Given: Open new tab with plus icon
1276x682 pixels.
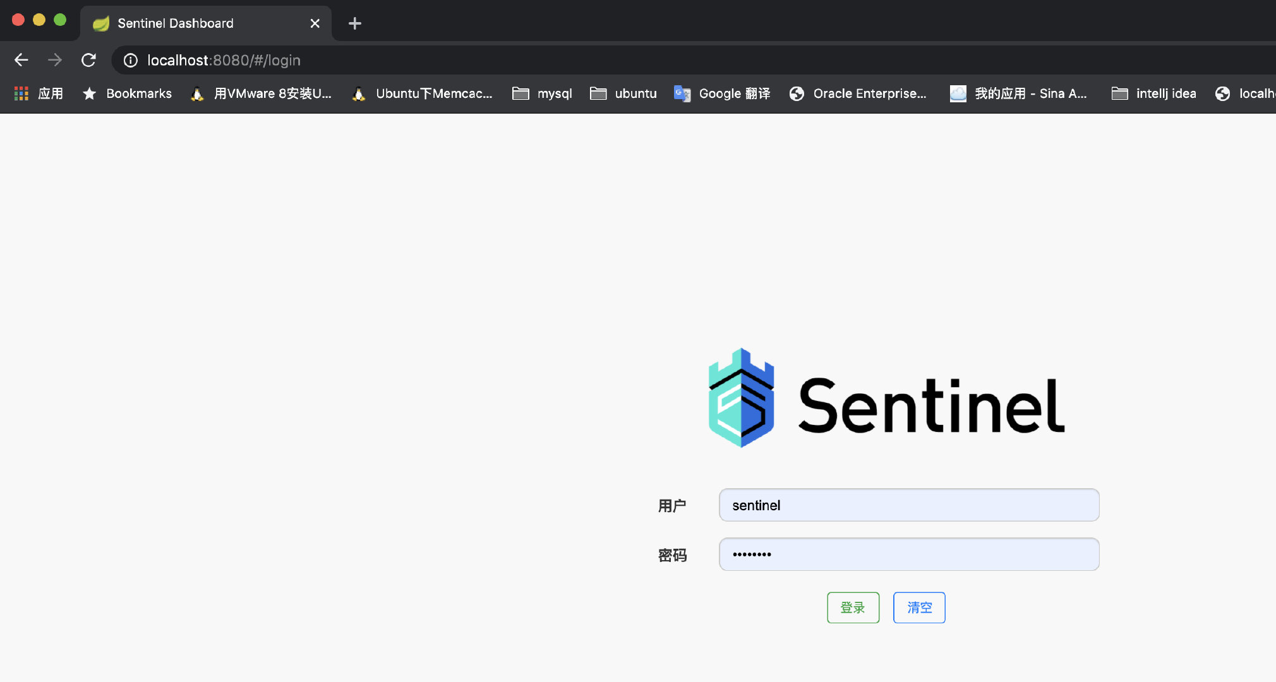Looking at the screenshot, I should tap(355, 23).
